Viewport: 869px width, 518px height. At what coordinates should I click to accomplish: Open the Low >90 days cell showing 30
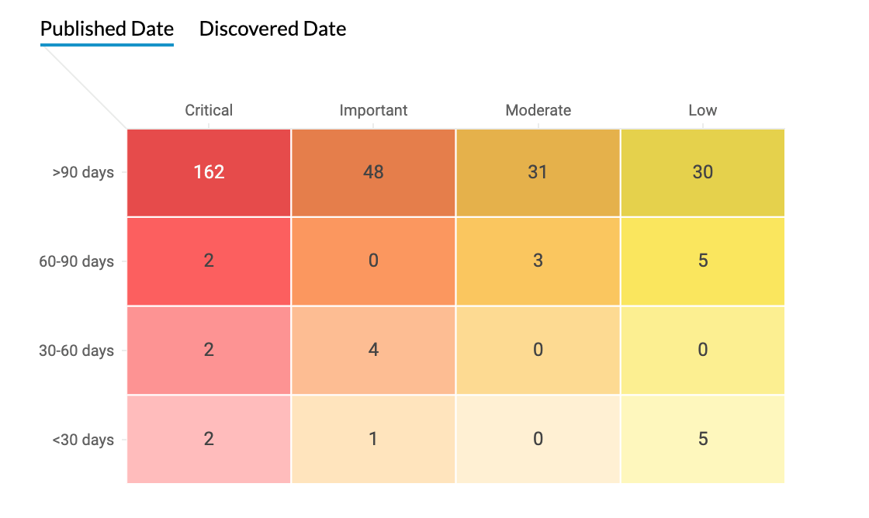coord(702,172)
